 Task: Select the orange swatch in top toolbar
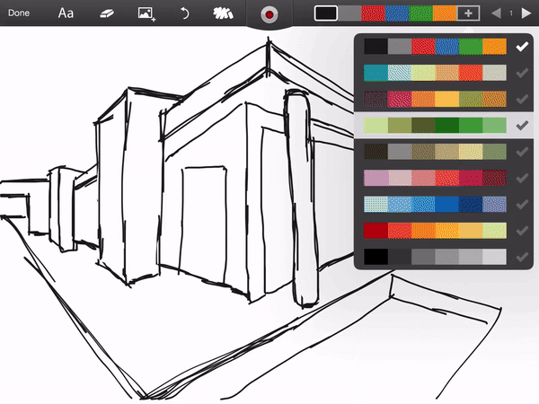445,13
